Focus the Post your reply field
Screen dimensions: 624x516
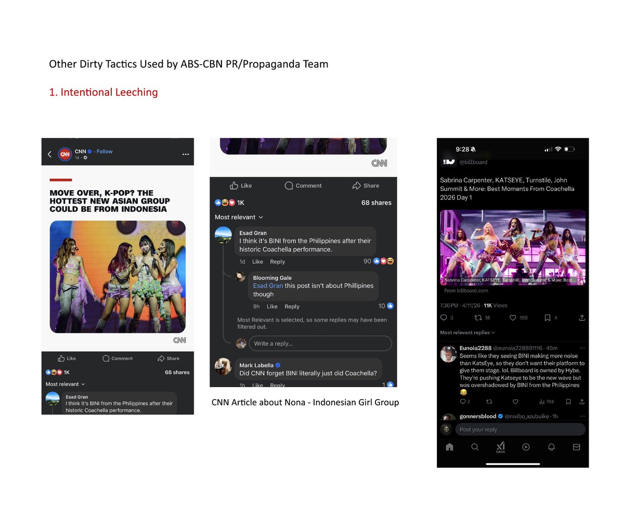click(x=520, y=429)
